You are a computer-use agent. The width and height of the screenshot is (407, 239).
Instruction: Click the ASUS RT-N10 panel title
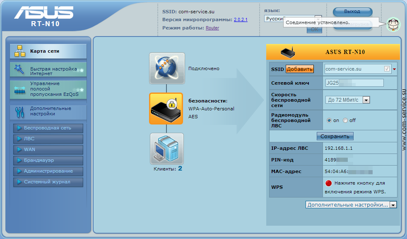(345, 52)
